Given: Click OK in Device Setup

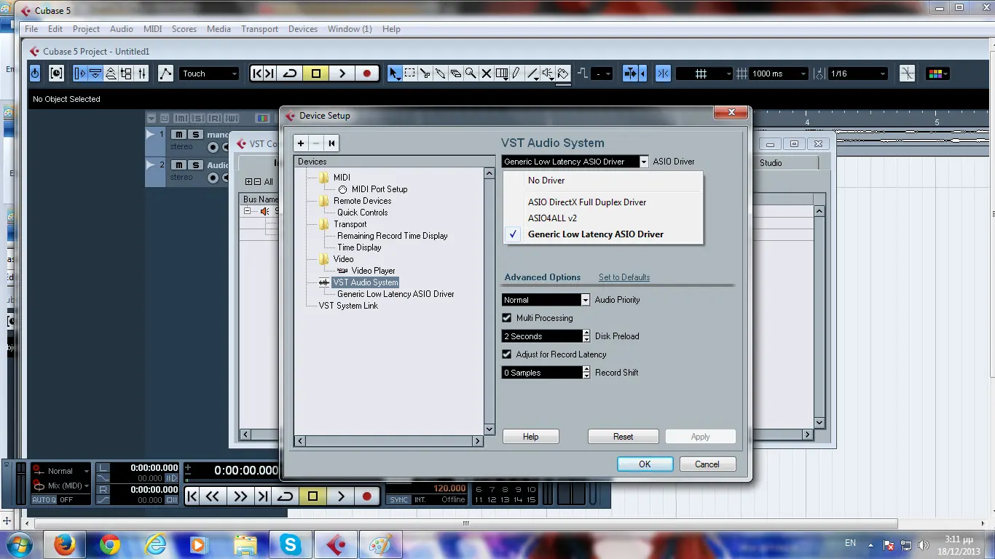Looking at the screenshot, I should (x=645, y=464).
